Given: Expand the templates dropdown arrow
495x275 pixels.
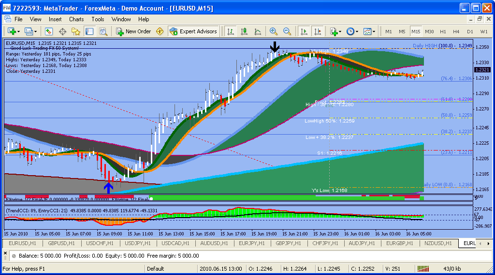Looking at the screenshot, I should click(x=374, y=31).
